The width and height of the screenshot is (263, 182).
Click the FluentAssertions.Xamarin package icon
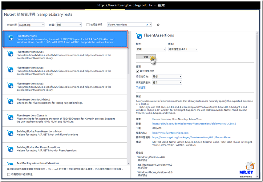coord(10,117)
